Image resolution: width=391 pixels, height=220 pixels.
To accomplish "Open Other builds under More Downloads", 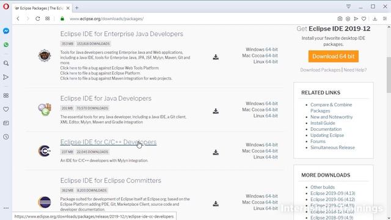I will coord(323,187).
